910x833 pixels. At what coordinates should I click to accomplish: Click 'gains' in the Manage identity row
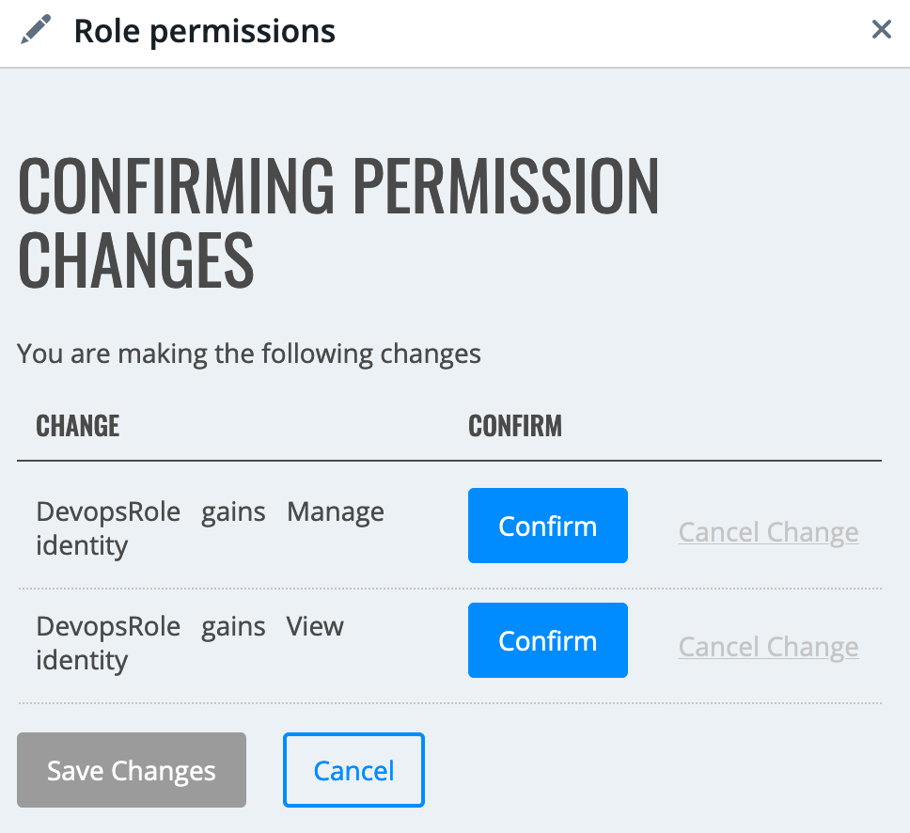[x=233, y=514]
